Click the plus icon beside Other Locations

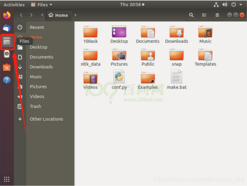20,119
